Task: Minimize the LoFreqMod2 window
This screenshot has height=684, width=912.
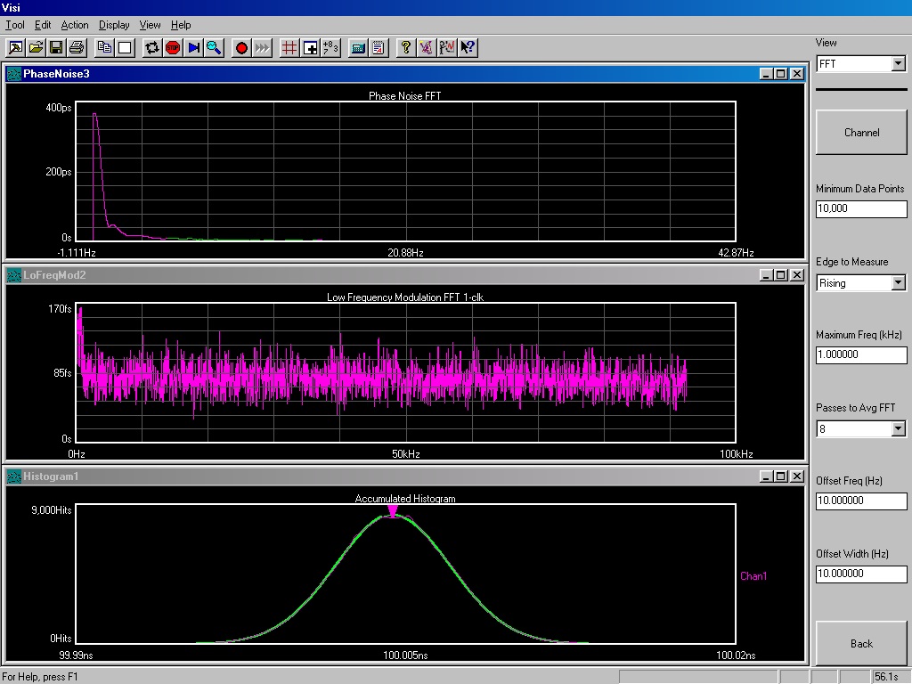Action: 766,275
